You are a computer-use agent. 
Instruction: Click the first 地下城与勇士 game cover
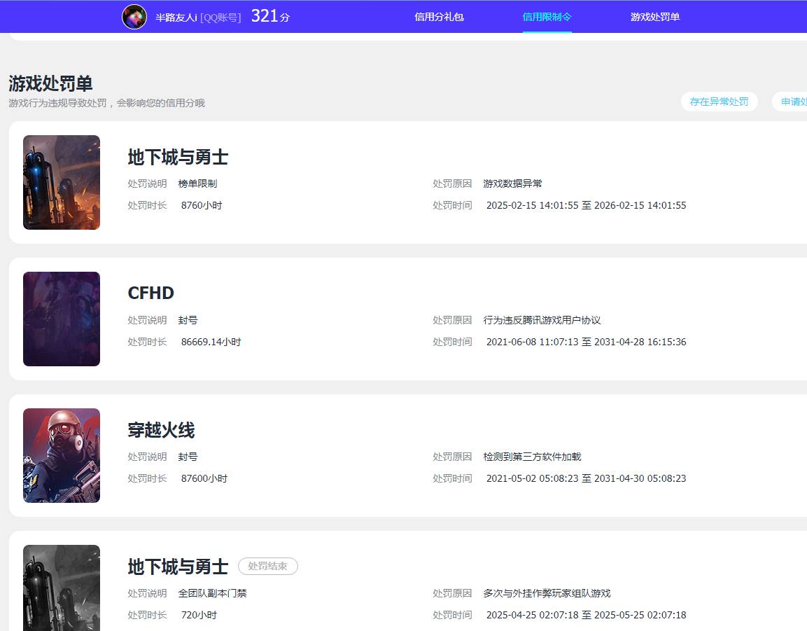pyautogui.click(x=61, y=182)
